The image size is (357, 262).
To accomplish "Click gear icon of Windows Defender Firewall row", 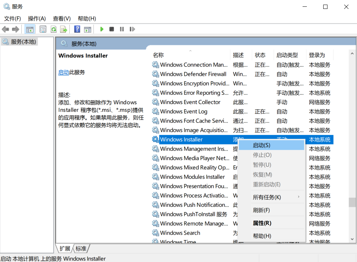I will (x=155, y=74).
